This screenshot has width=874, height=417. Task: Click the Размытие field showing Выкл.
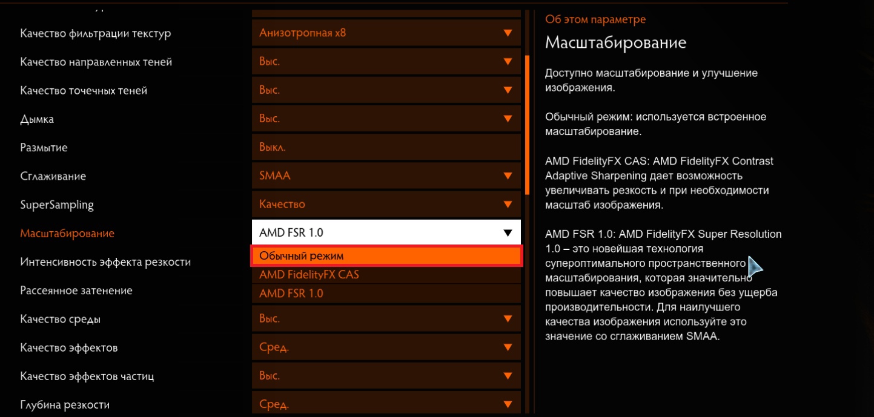386,147
